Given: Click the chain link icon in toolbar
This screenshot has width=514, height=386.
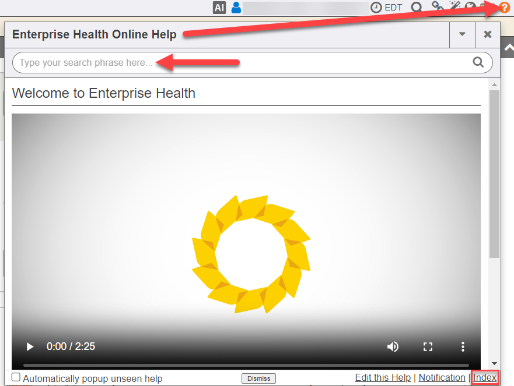Looking at the screenshot, I should click(437, 7).
